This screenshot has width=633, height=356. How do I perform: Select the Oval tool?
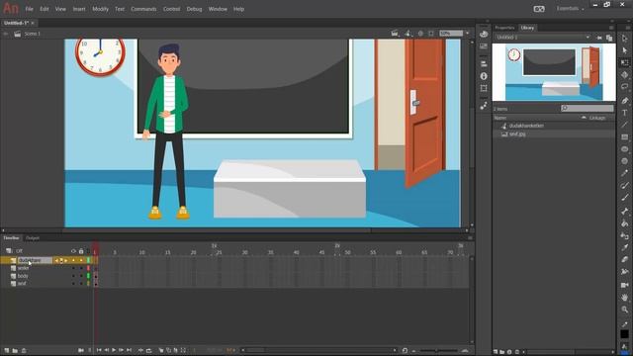click(624, 149)
